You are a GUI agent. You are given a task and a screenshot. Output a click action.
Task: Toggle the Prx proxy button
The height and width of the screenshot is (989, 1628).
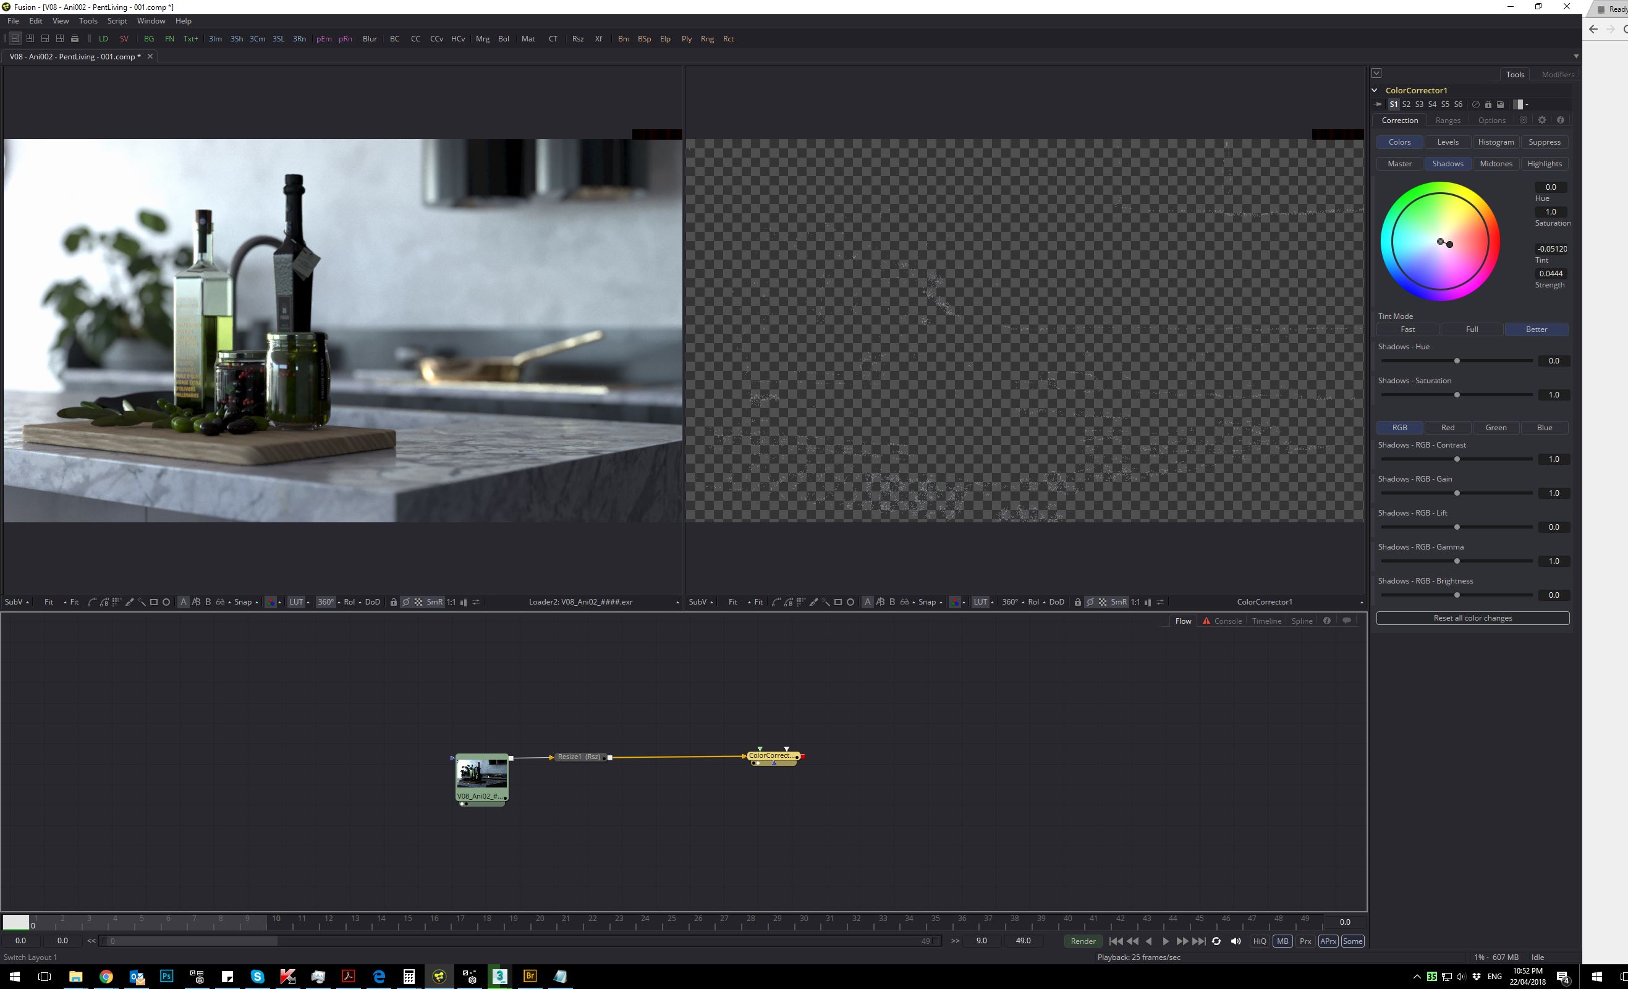point(1305,941)
